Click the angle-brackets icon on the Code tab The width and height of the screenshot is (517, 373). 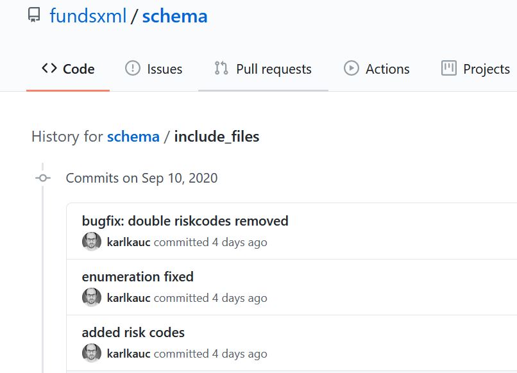pyautogui.click(x=51, y=68)
